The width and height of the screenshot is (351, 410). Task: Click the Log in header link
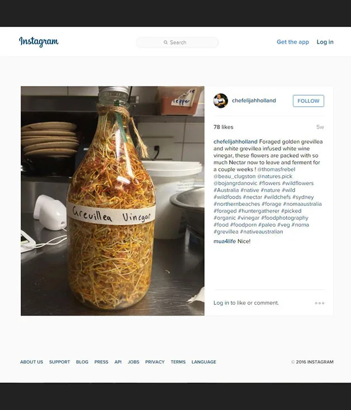click(x=325, y=42)
